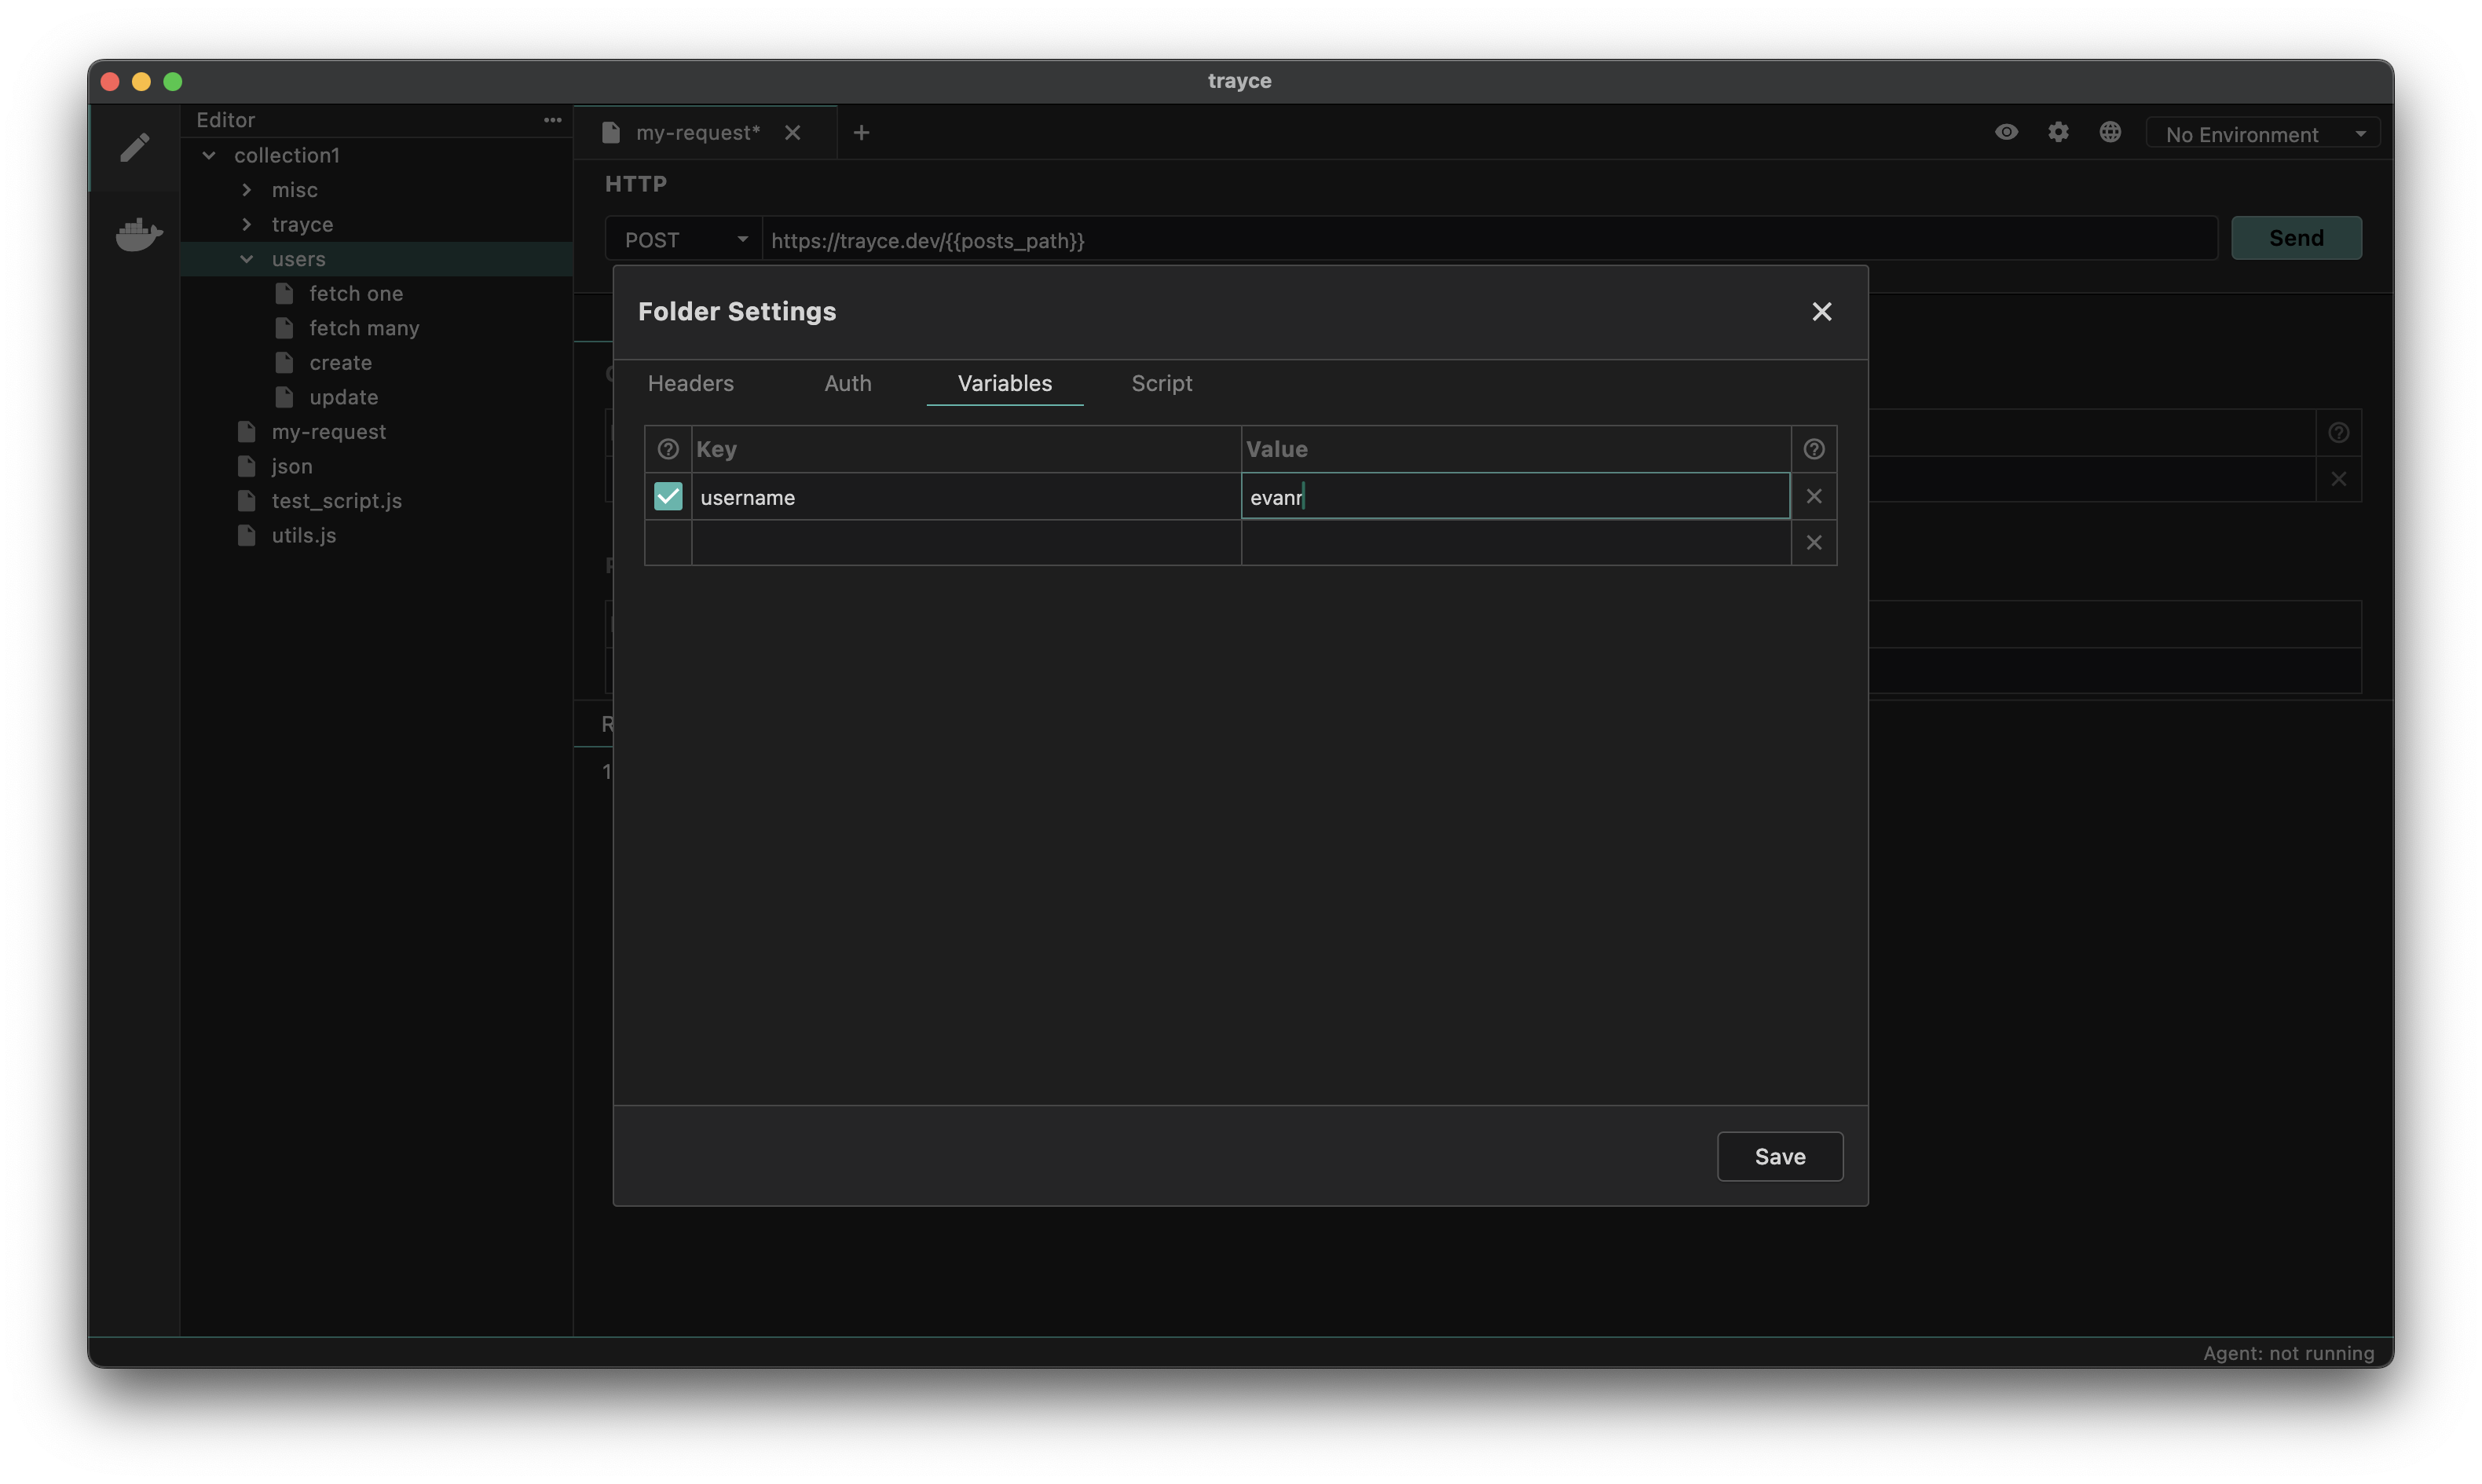
Task: Add a new request tab with plus
Action: (861, 133)
